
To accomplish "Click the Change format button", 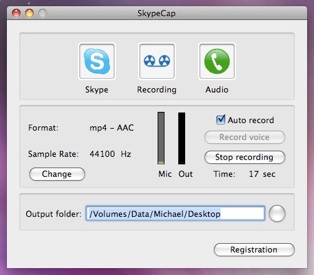I will pyautogui.click(x=57, y=174).
